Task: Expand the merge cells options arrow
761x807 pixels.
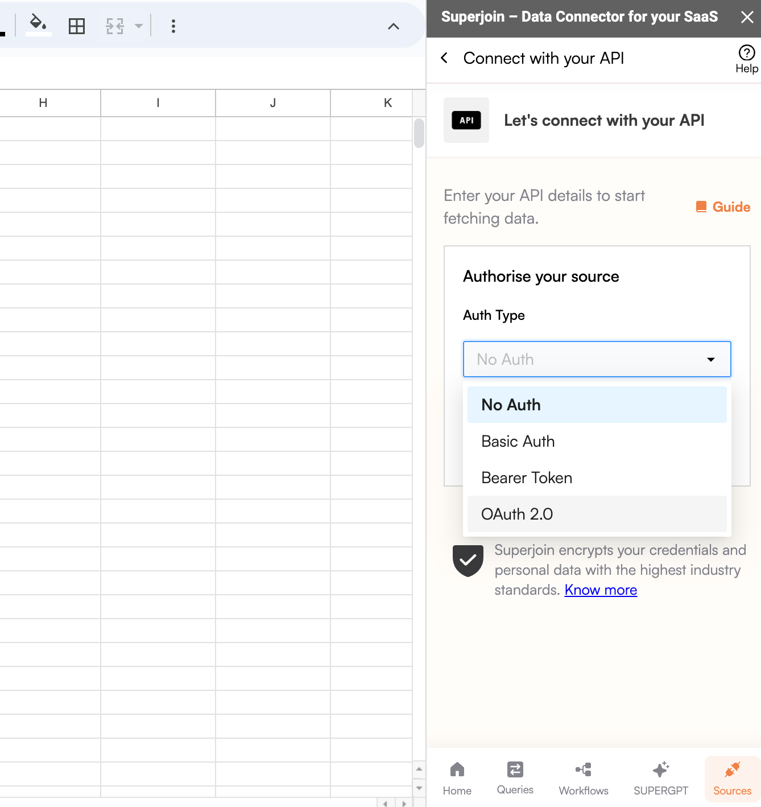Action: point(138,26)
